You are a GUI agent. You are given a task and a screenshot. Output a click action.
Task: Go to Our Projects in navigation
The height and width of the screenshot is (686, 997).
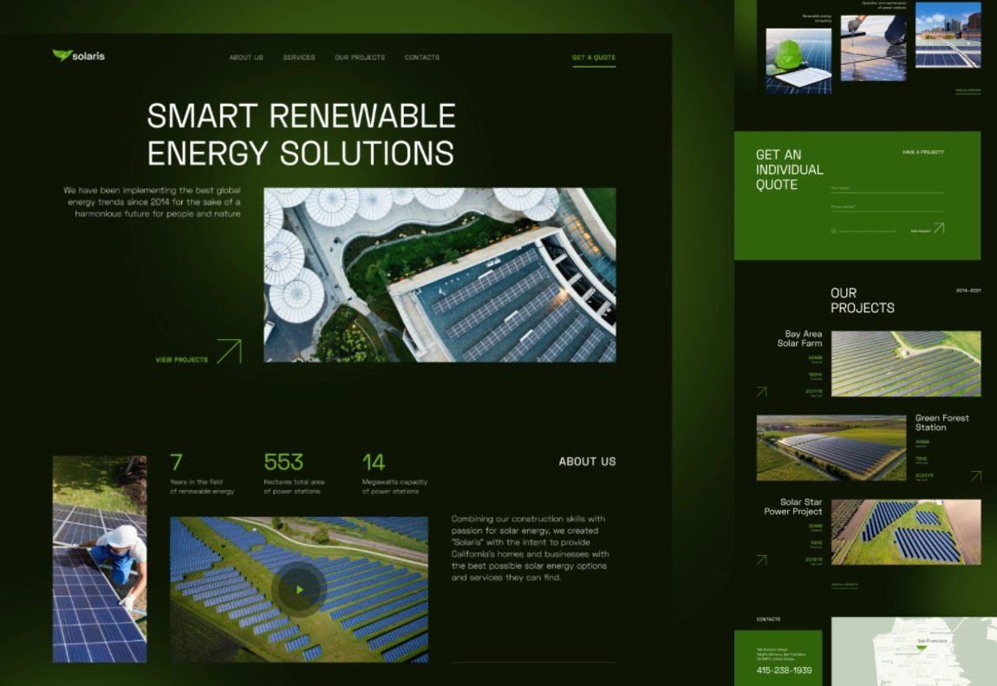(360, 57)
